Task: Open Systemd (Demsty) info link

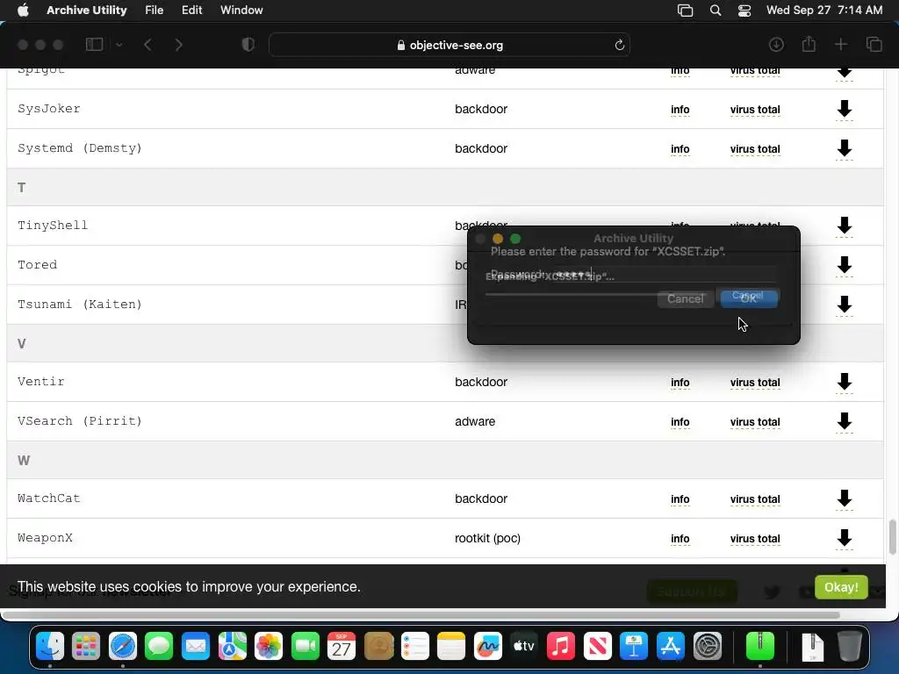Action: [680, 149]
